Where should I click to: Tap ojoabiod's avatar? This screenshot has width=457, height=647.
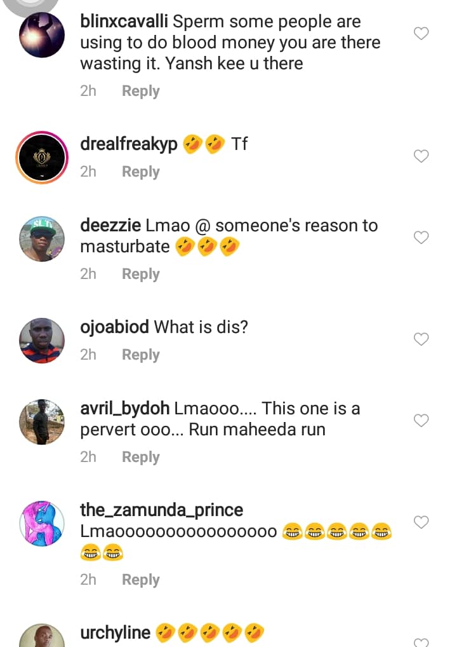point(42,340)
